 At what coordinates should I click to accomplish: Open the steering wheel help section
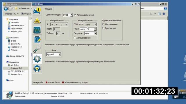pyautogui.click(x=37, y=69)
